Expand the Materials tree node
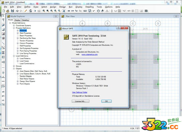 click(17, 31)
